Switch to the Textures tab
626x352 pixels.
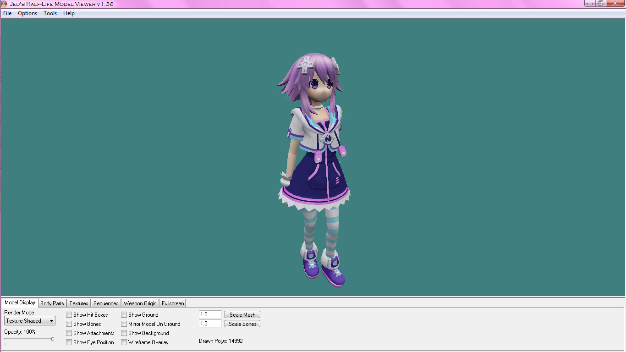click(x=78, y=303)
